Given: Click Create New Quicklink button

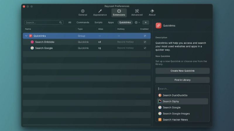Looking at the screenshot, I should 182,71.
